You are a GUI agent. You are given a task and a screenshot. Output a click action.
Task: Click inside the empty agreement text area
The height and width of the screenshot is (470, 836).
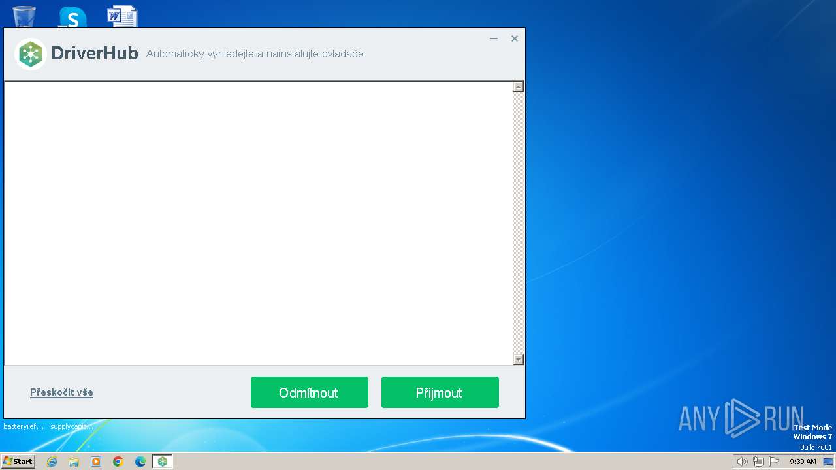click(259, 223)
